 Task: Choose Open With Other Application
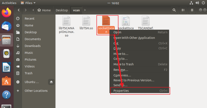pyautogui.click(x=134, y=38)
